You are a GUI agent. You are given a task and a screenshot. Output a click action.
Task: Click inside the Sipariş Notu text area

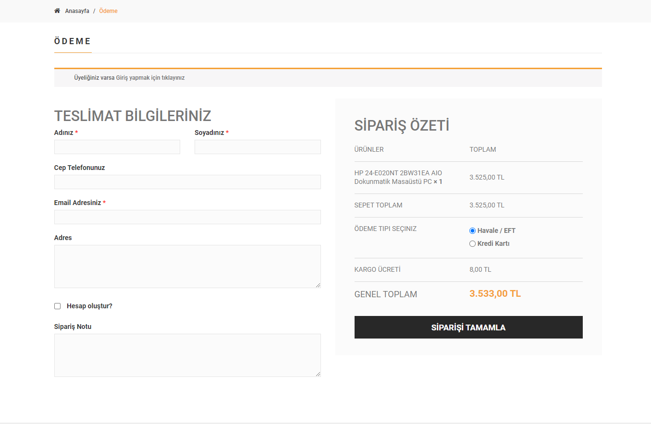tap(187, 355)
